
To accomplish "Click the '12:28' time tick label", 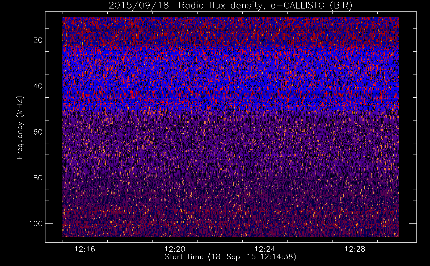I will (x=355, y=249).
